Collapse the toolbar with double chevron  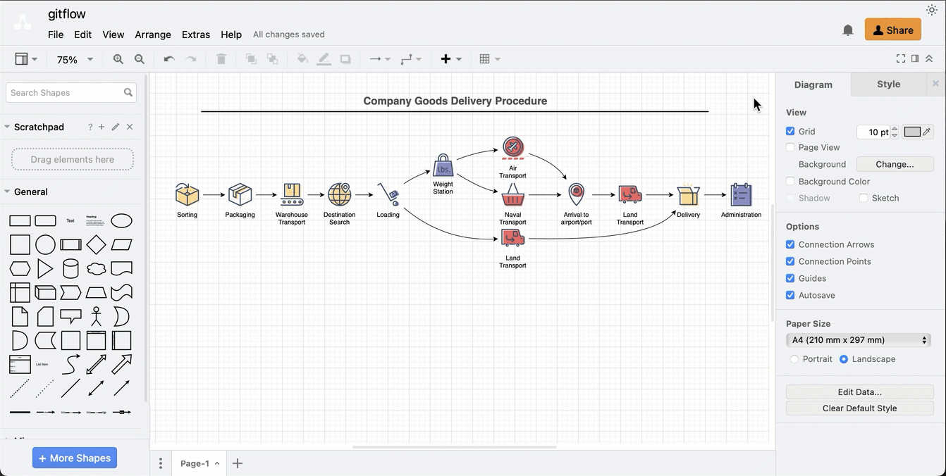click(x=929, y=58)
